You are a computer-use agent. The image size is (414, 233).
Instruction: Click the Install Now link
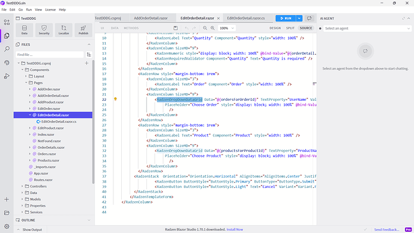point(235,229)
